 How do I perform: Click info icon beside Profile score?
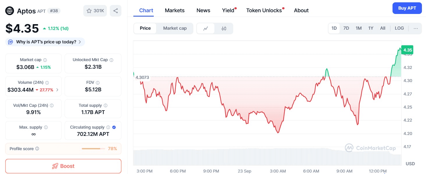37,149
